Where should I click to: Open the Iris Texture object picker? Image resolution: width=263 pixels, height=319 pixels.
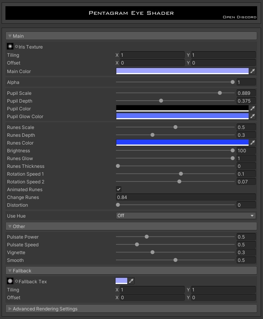(x=17, y=47)
